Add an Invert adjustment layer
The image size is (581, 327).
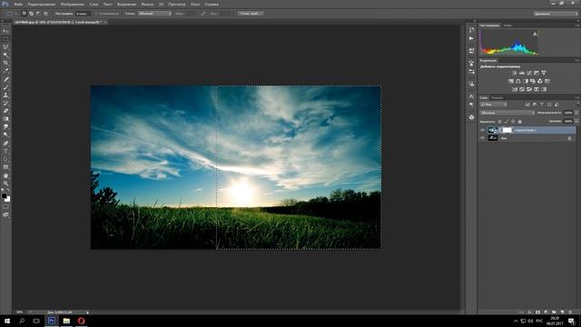pos(515,89)
